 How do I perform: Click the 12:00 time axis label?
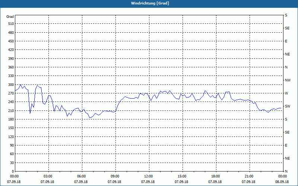point(148,176)
